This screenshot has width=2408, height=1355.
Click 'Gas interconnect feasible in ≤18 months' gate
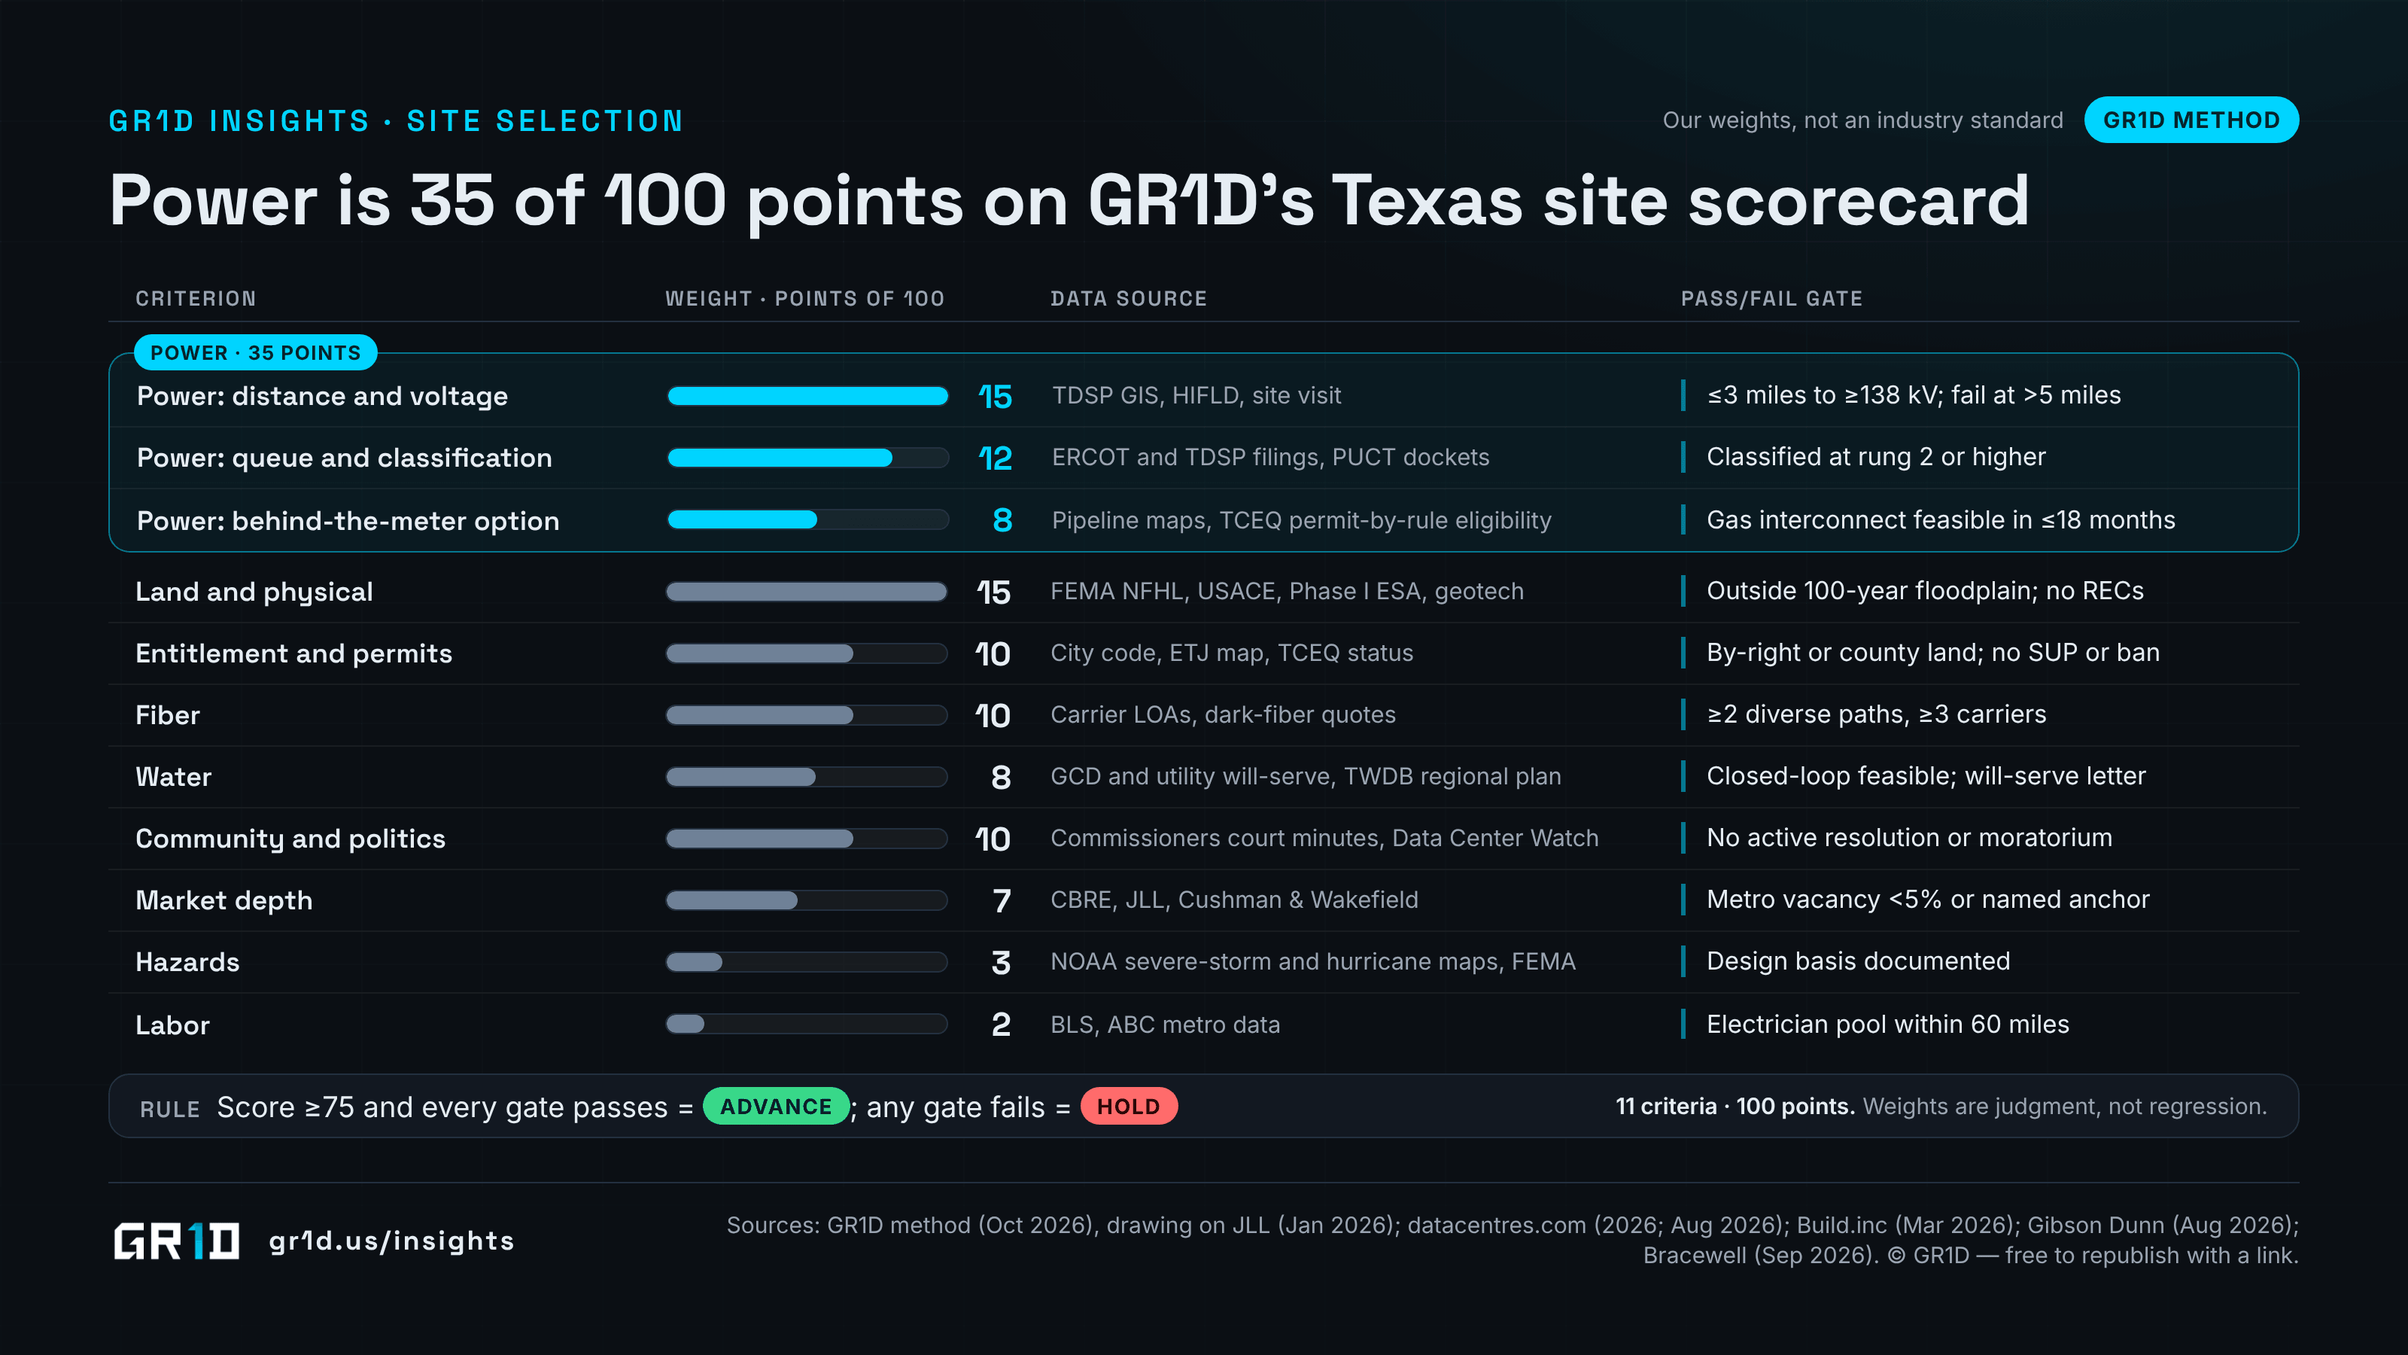1941,520
